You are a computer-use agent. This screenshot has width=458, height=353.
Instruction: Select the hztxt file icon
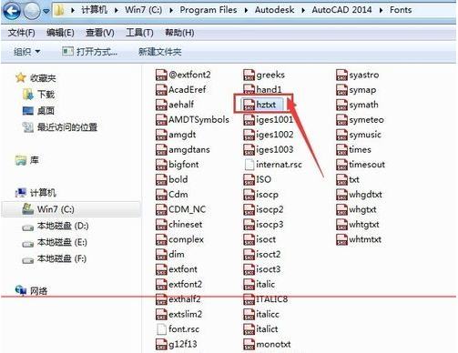[x=249, y=105]
